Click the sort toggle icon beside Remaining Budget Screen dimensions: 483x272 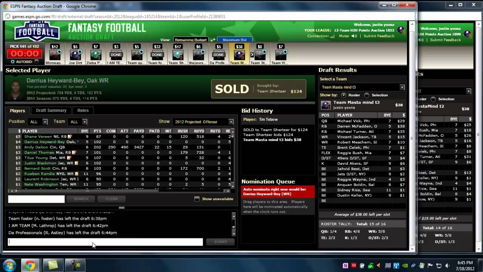tap(213, 40)
